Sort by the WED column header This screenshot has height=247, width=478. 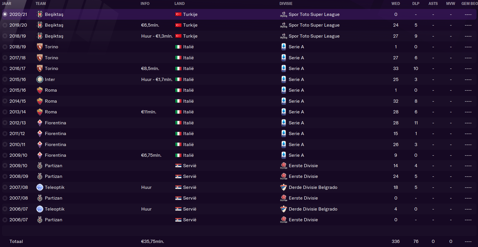click(396, 3)
